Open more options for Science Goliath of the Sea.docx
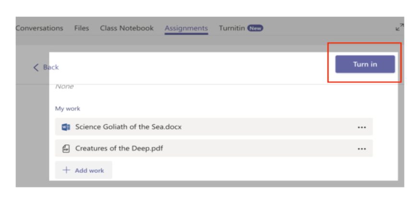Image resolution: width=408 pixels, height=204 pixels. 361,127
